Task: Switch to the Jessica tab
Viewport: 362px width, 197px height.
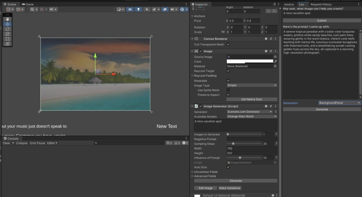Action: 289,4
